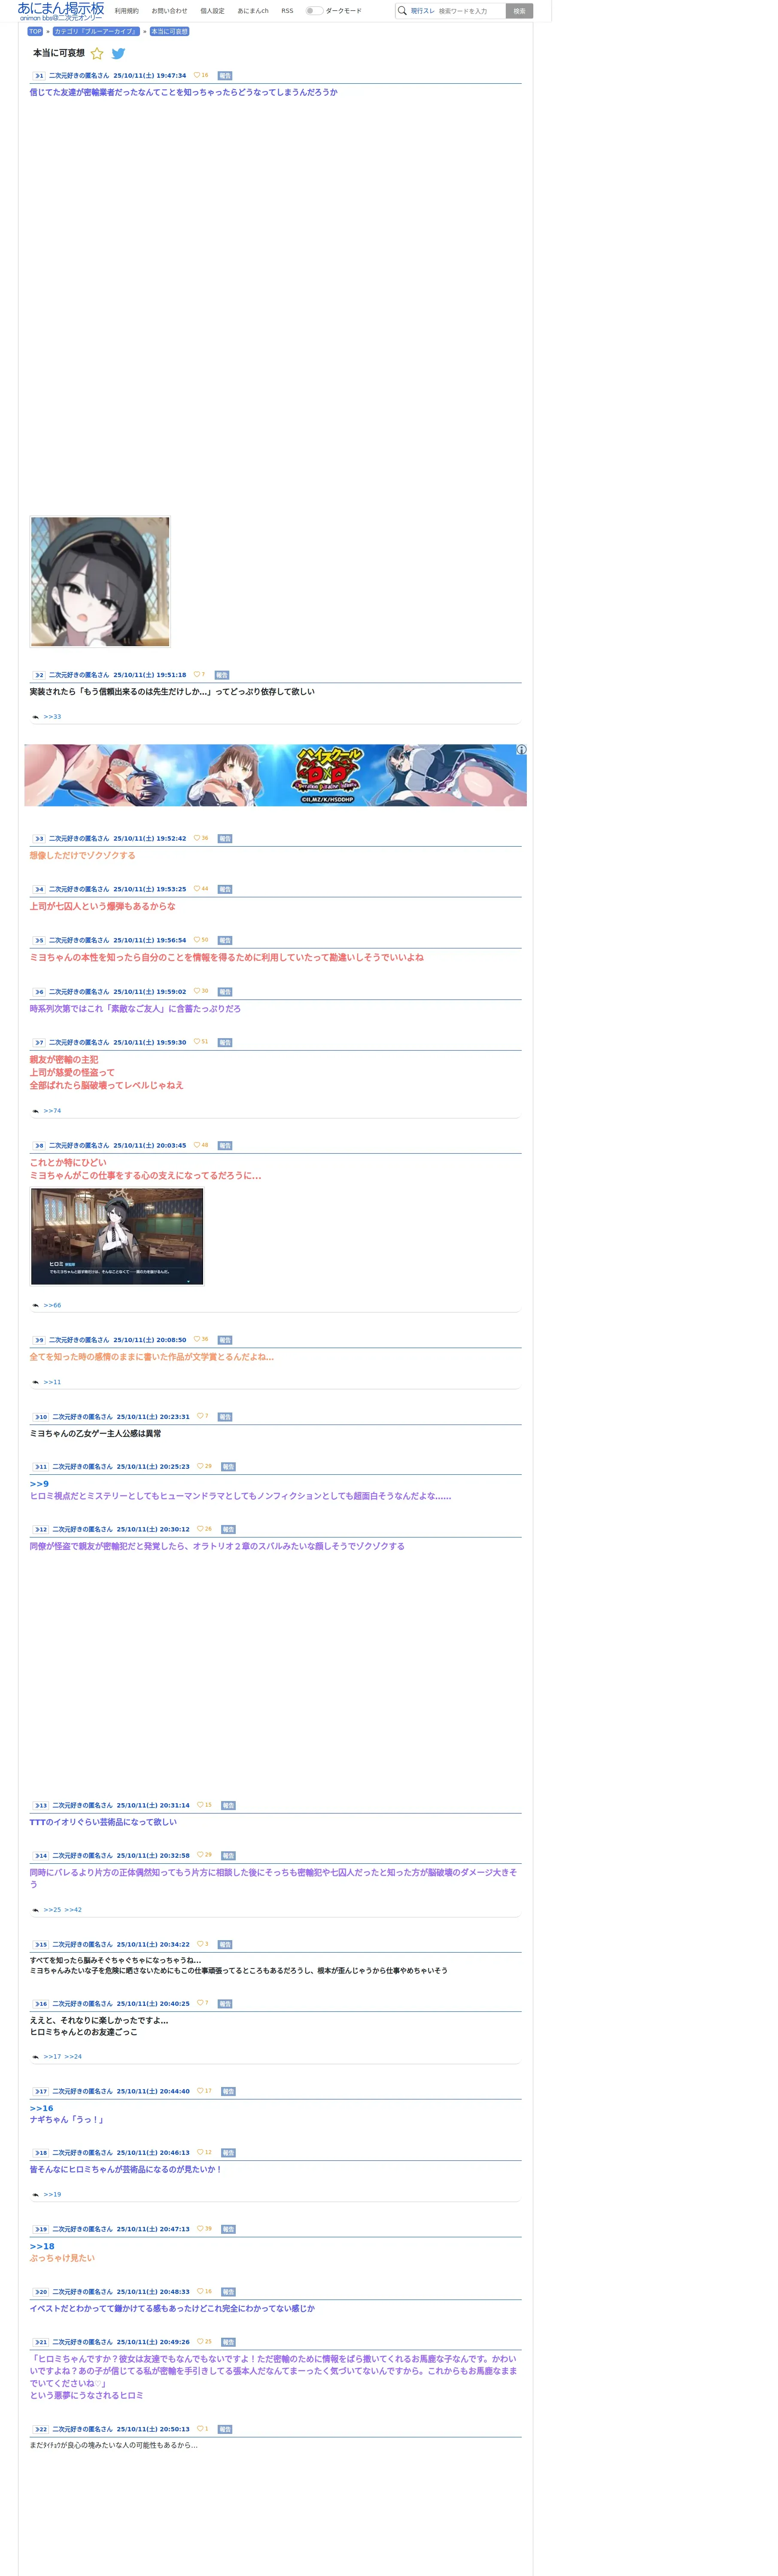Click the ハイスクールD×D ad banner
Image resolution: width=778 pixels, height=2576 pixels.
point(275,775)
